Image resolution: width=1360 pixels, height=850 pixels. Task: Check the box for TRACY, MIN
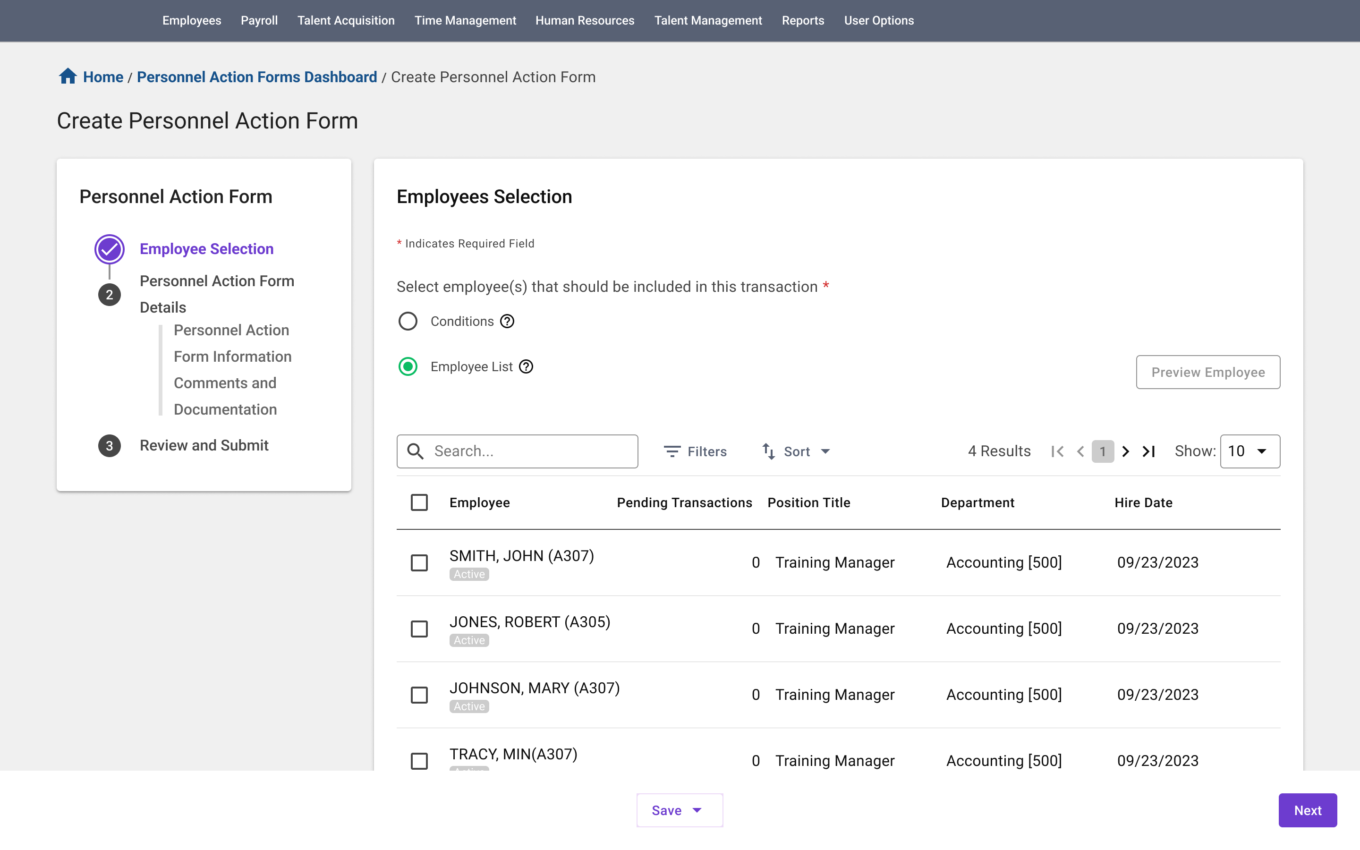(419, 761)
